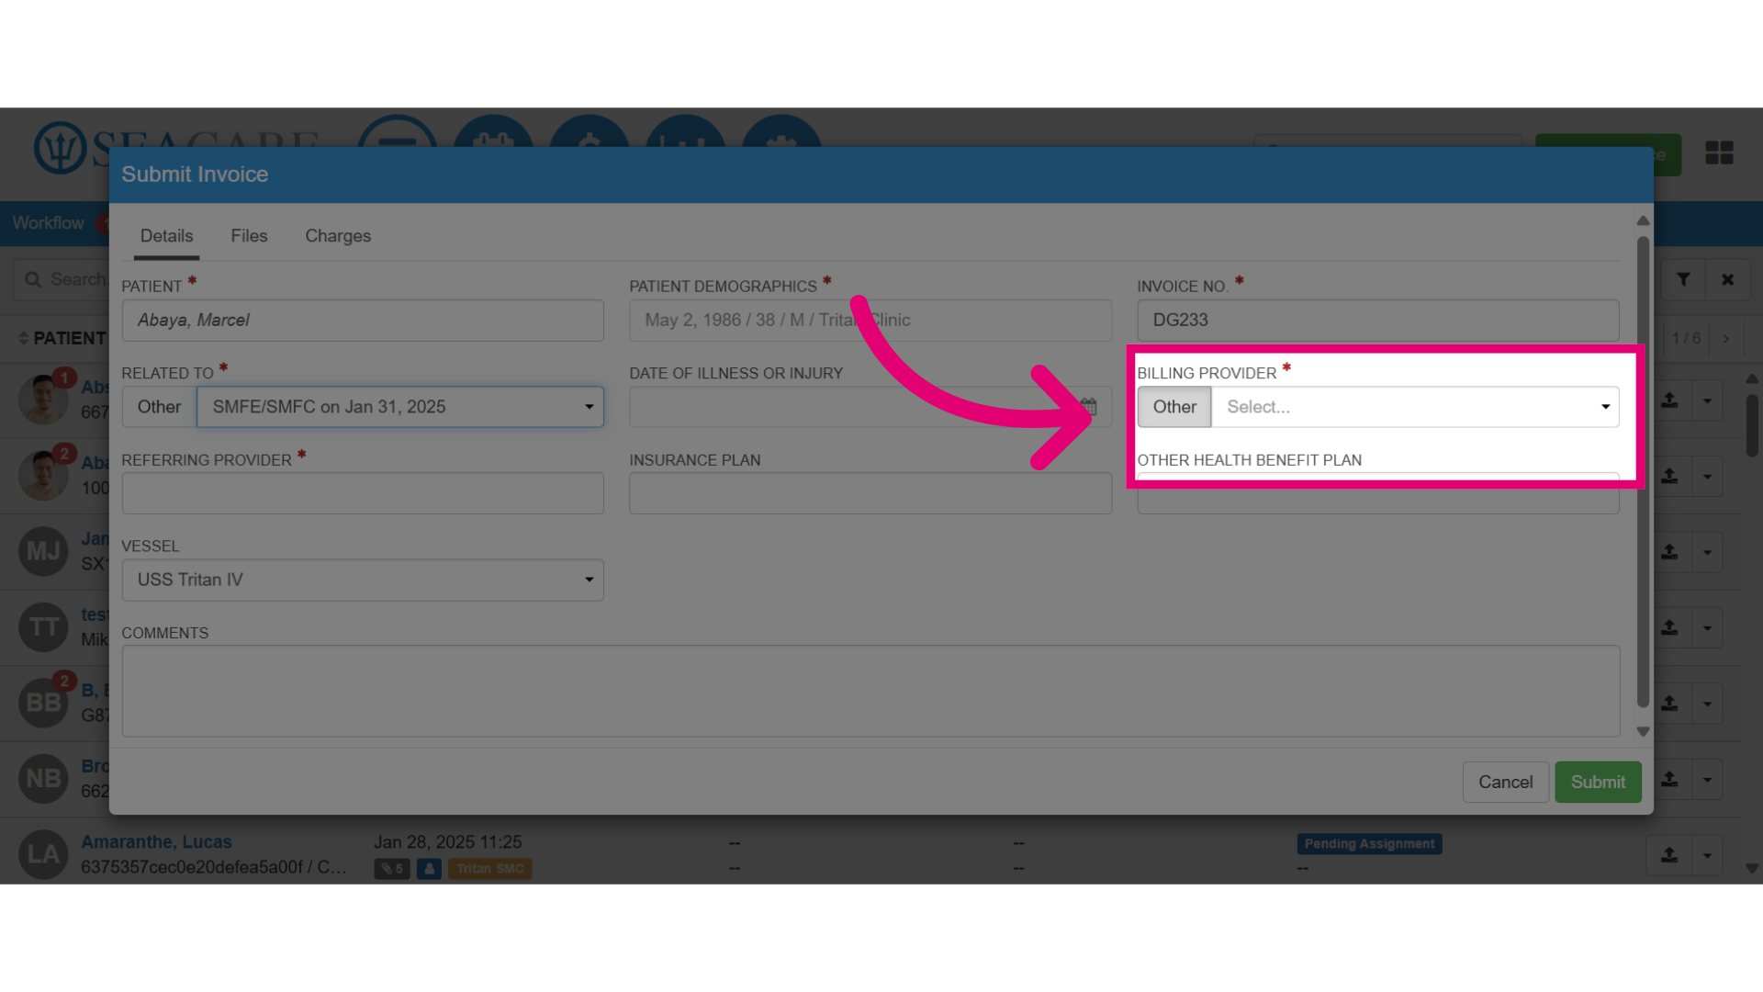Expand action caret in Amaranthe, Lucas row
Viewport: 1763px width, 992px height.
tap(1707, 855)
